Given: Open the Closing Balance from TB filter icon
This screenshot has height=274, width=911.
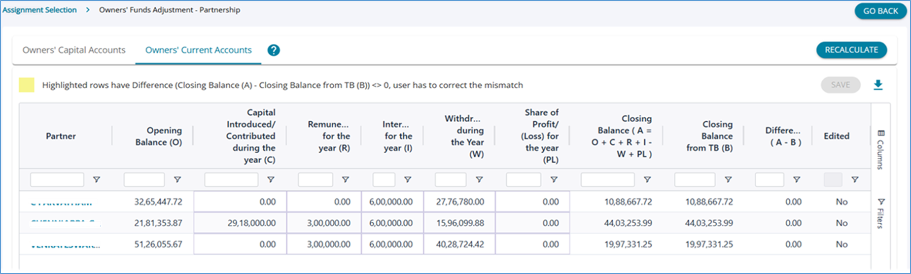Looking at the screenshot, I should [x=728, y=180].
